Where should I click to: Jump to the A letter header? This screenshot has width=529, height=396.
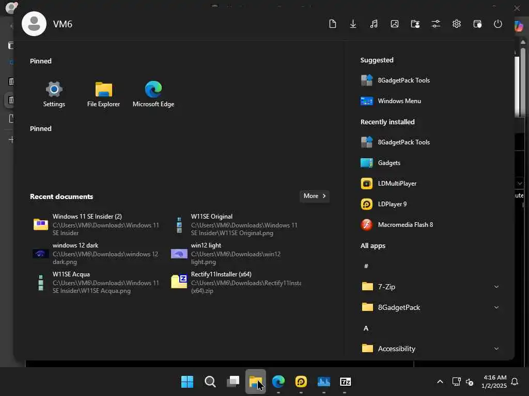click(366, 328)
